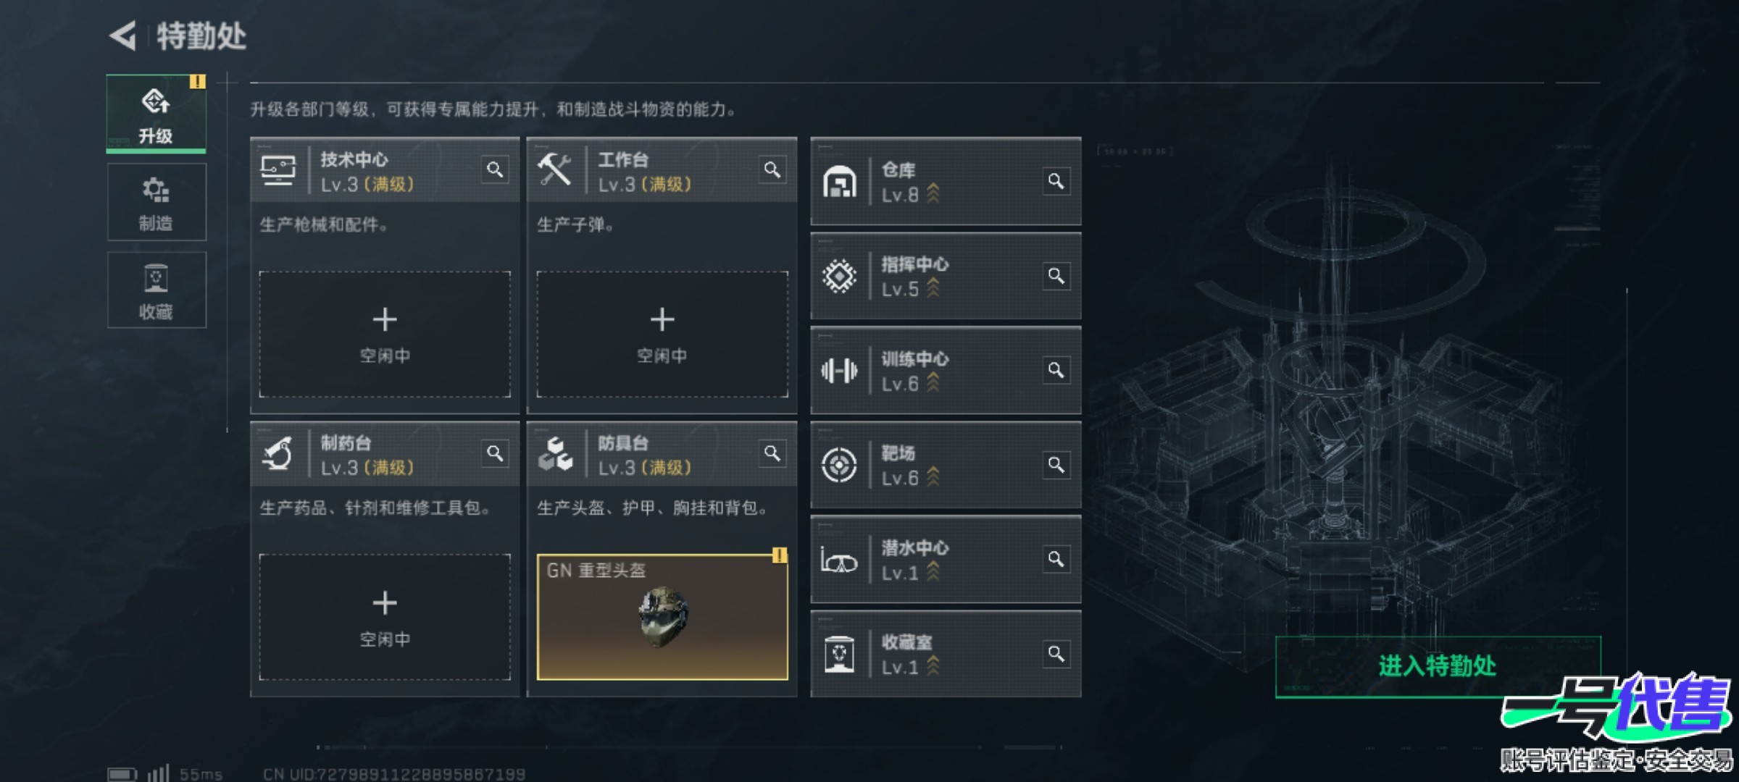This screenshot has width=1739, height=782.
Task: View 防具台 details with the magnifier icon
Action: (772, 454)
